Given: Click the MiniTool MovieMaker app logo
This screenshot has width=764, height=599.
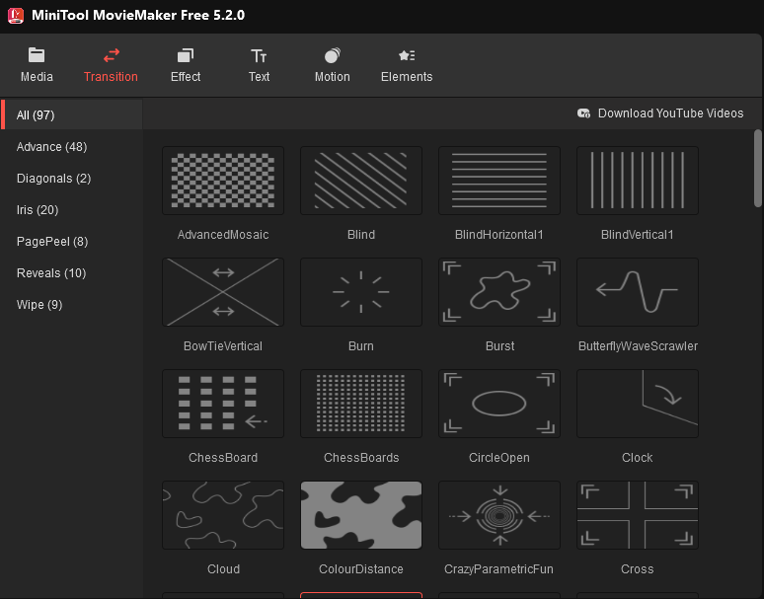Looking at the screenshot, I should pyautogui.click(x=15, y=15).
